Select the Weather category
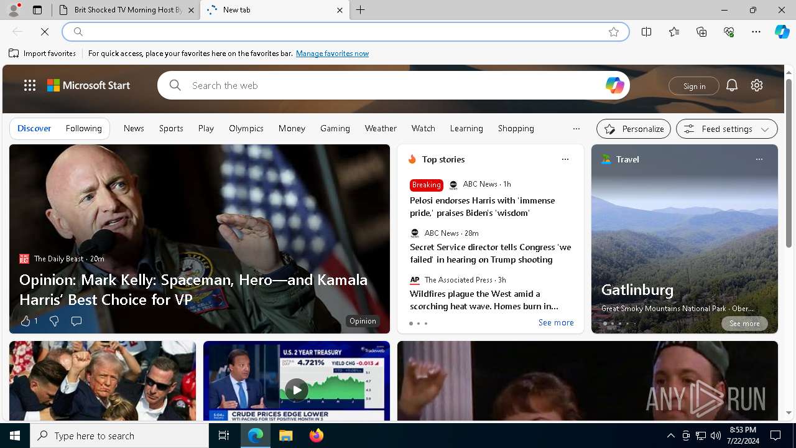The height and width of the screenshot is (448, 796). [x=381, y=128]
